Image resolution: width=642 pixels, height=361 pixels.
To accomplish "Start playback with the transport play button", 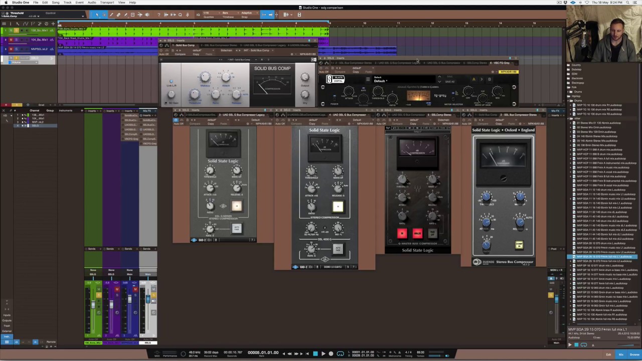I will (323, 354).
